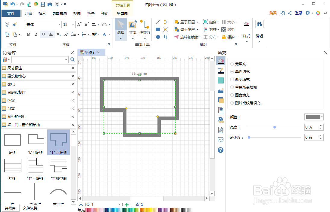
Task: Switch to the 插入 ribbon tab
Action: point(42,14)
